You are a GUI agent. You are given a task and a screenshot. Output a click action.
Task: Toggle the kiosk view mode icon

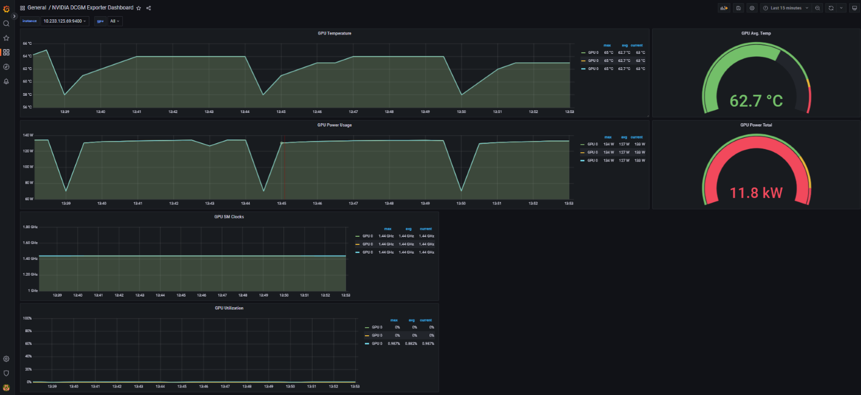tap(854, 8)
